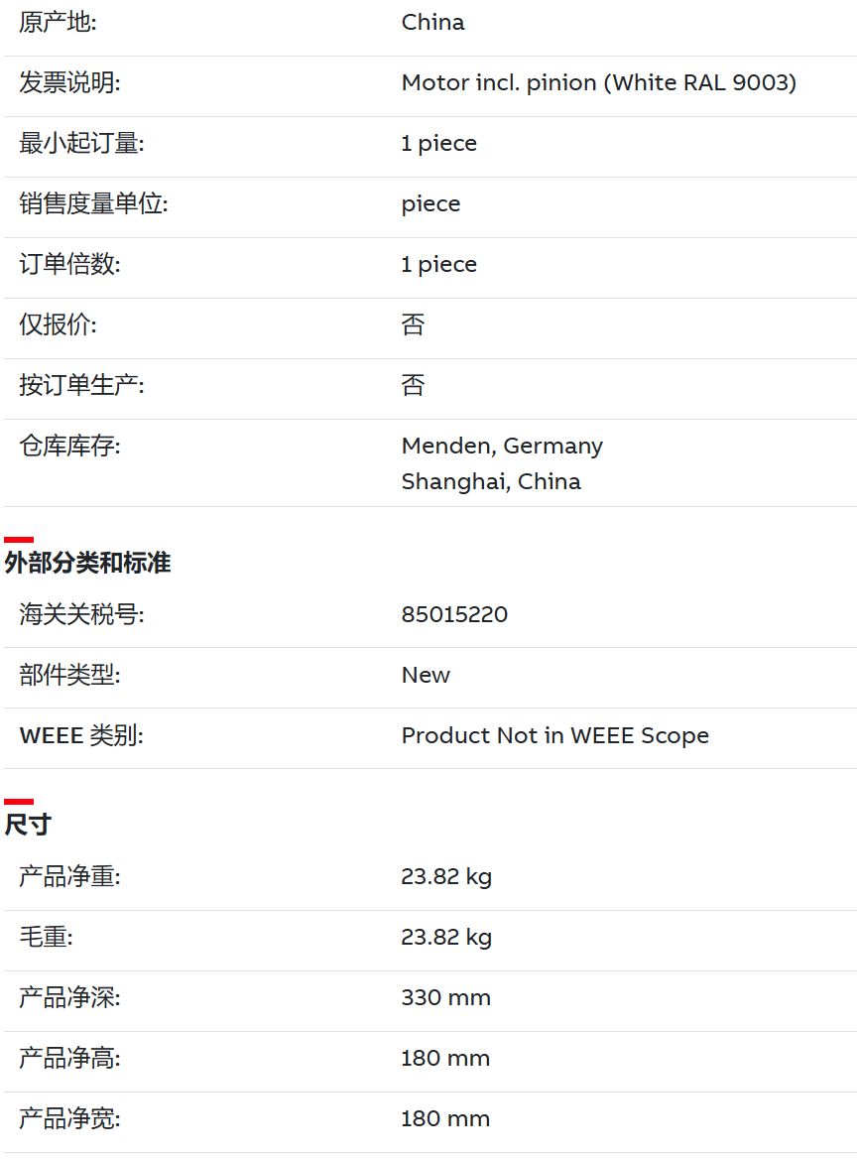The height and width of the screenshot is (1159, 857).
Task: Click the 产品净深 330 mm value
Action: [x=445, y=998]
